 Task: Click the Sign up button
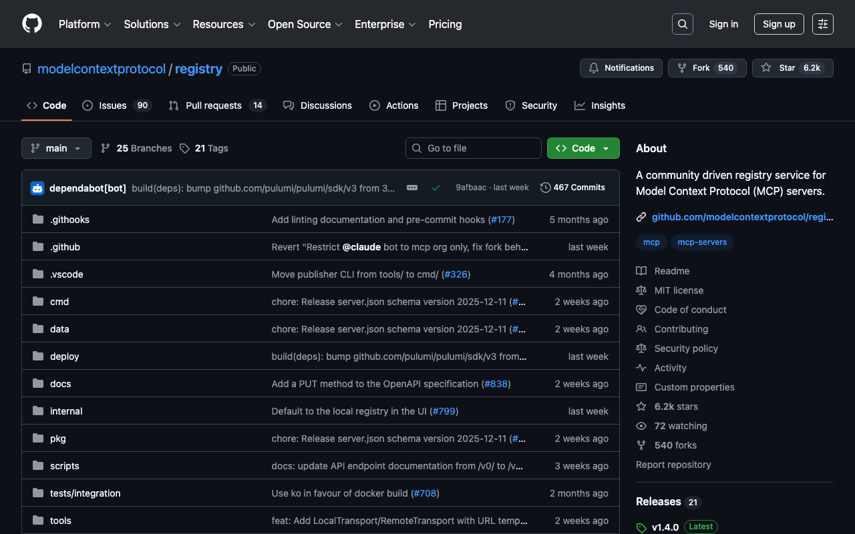779,24
